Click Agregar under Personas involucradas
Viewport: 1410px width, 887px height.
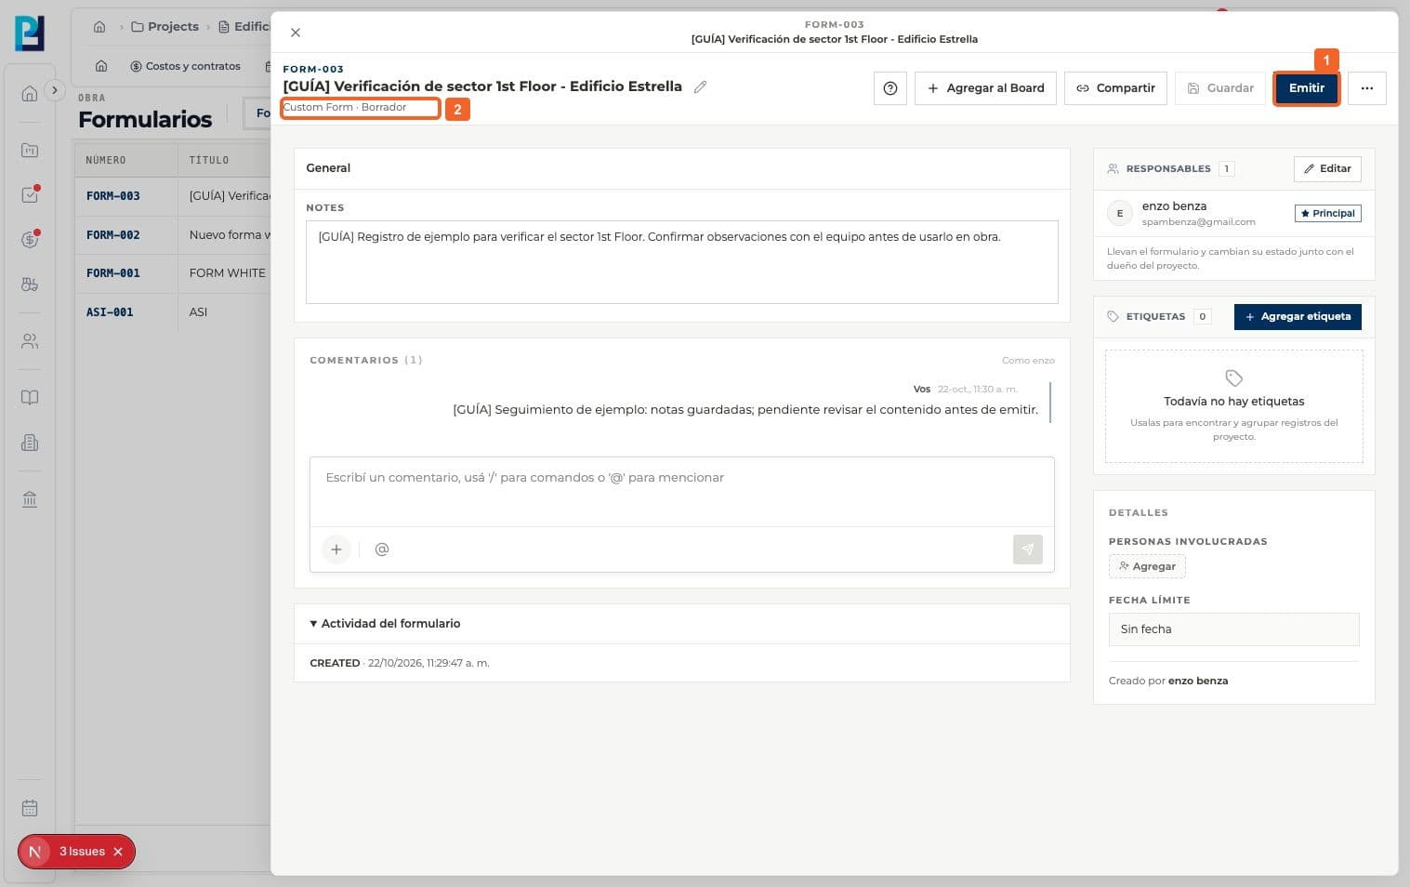tap(1147, 566)
